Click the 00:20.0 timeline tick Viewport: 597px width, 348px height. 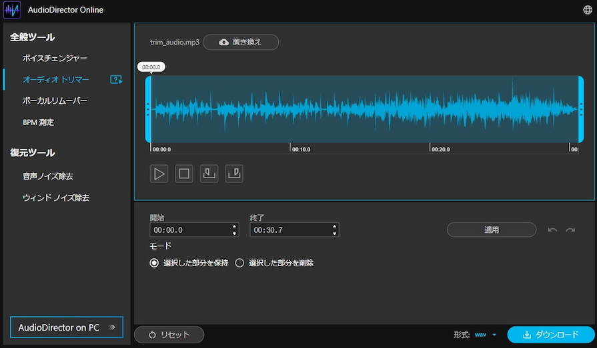click(x=440, y=149)
